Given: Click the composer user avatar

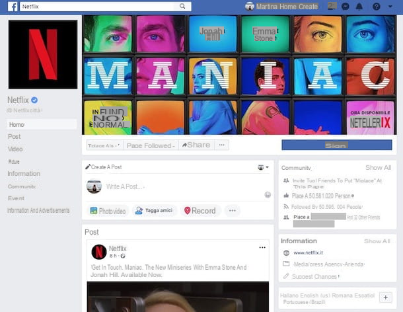Looking at the screenshot, I should tap(94, 186).
